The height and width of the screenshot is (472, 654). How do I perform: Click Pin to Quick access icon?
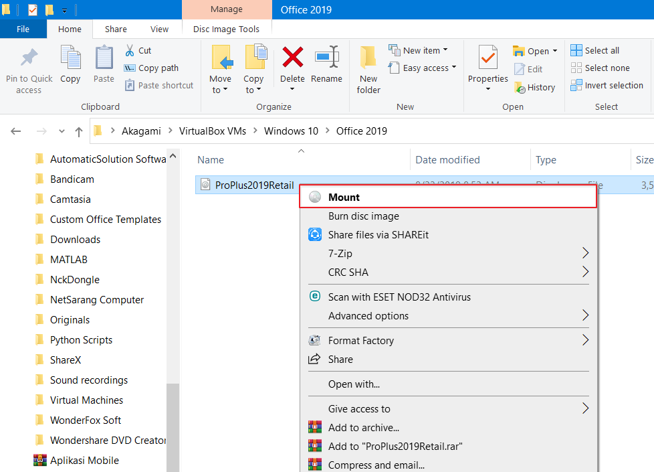click(x=29, y=58)
